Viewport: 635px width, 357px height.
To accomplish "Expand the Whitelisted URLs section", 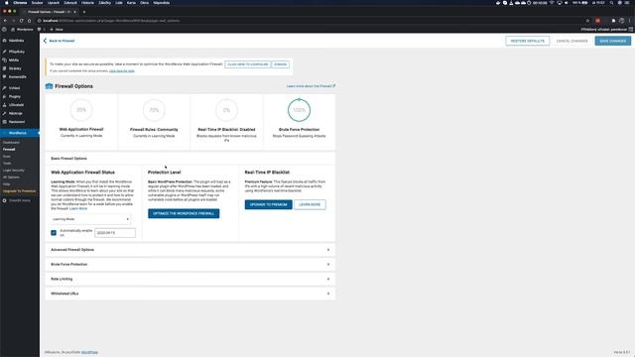I will tap(190, 294).
